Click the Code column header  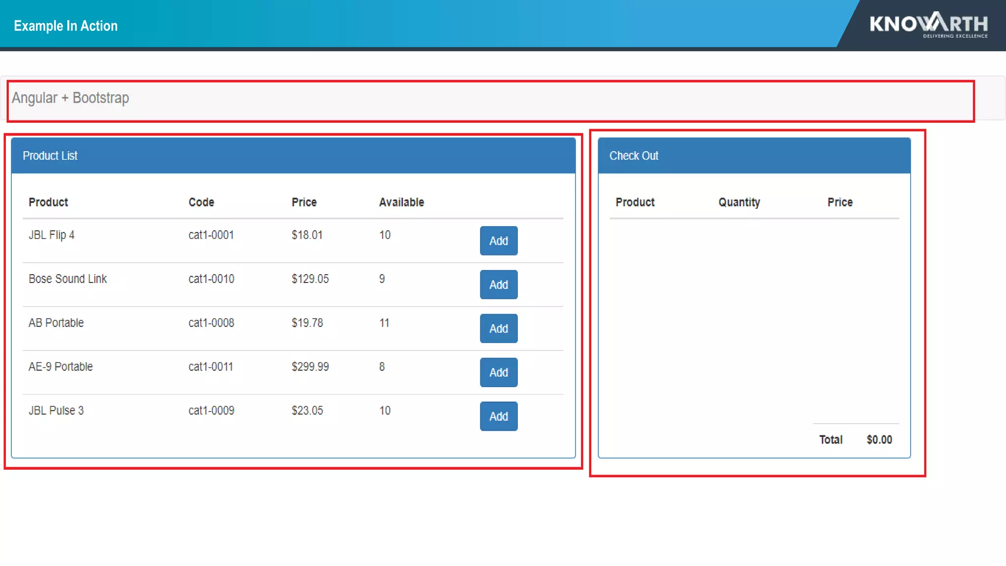[201, 202]
